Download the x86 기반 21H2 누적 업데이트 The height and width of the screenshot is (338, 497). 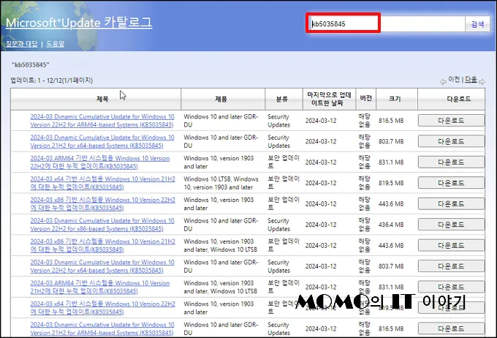[451, 245]
